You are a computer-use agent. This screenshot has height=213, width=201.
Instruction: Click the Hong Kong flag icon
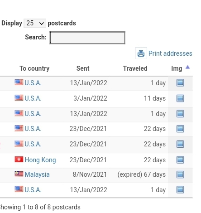pos(19,160)
